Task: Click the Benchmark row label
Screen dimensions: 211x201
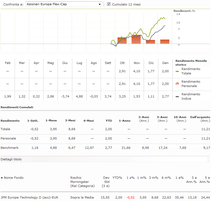Action: [x=10, y=148]
